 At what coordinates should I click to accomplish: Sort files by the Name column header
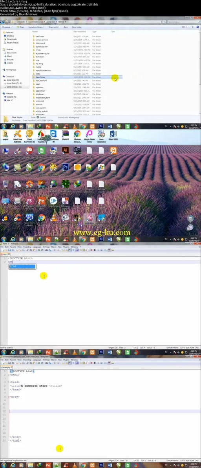[35, 31]
